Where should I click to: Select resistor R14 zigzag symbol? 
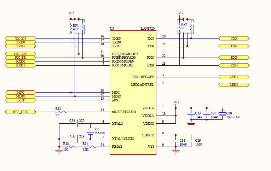pos(90,147)
